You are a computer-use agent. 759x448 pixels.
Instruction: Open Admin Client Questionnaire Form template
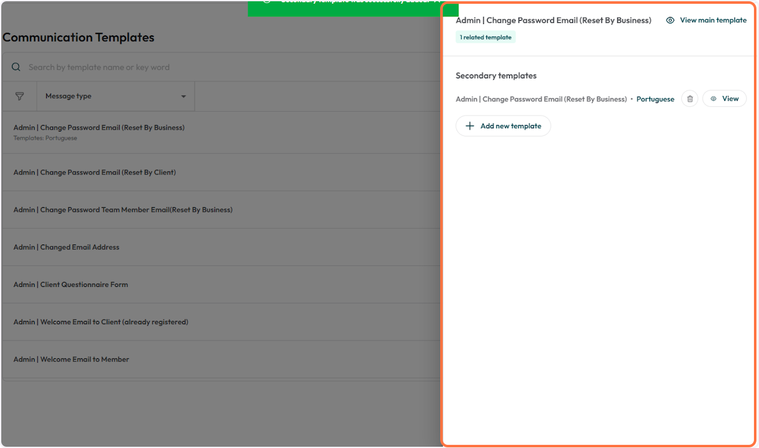(71, 284)
